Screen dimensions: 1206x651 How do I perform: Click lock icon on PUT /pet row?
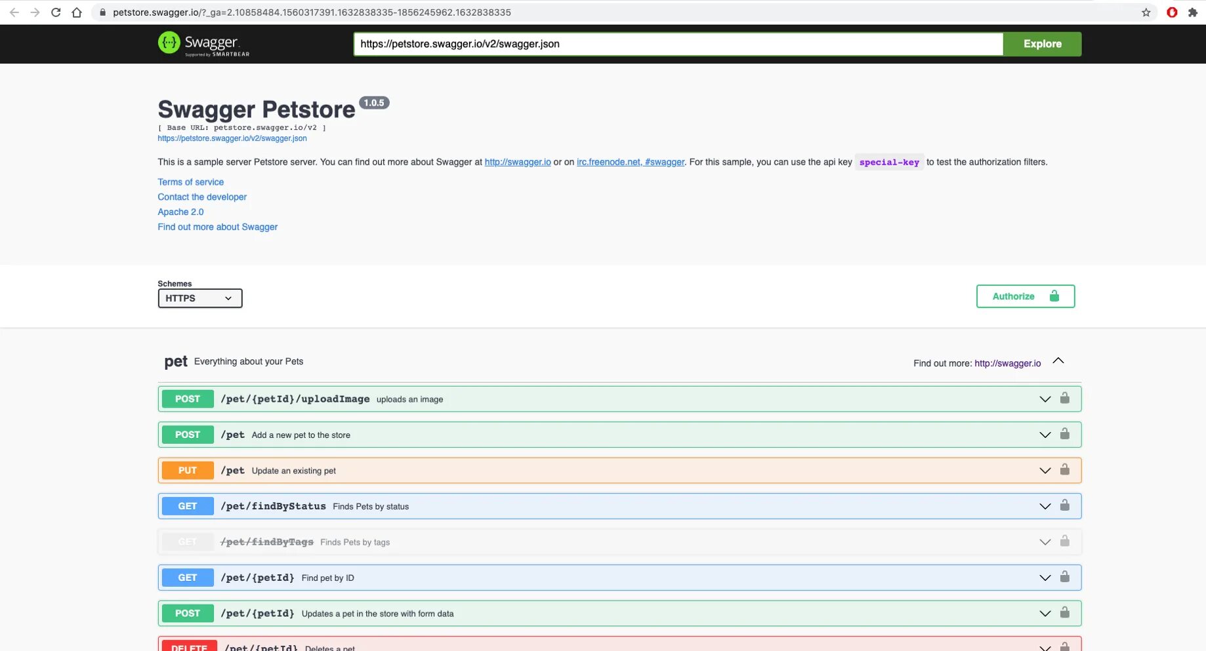point(1065,470)
